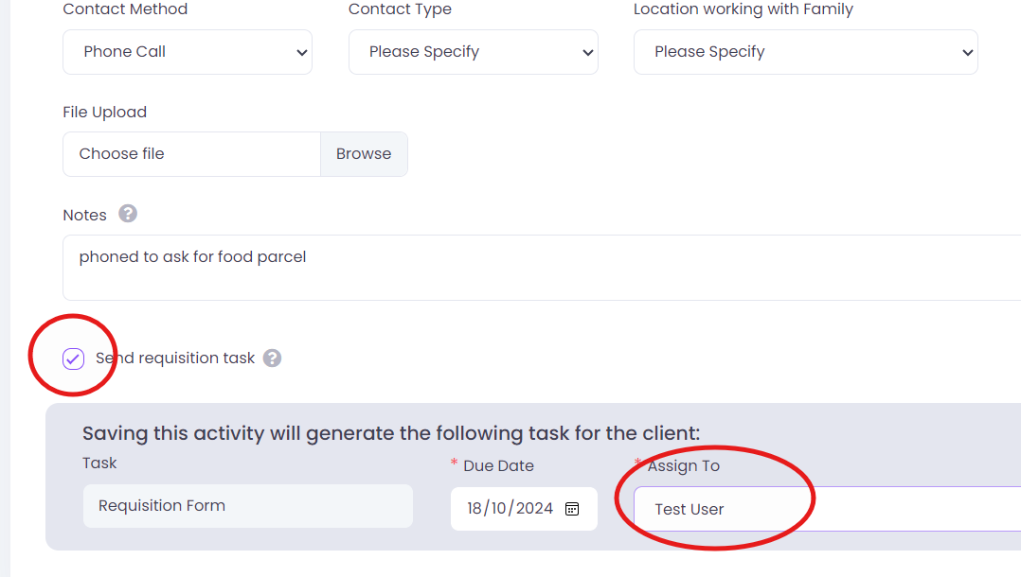Open the calendar picker icon in Due Date
Viewport: 1021px width, 577px height.
pyautogui.click(x=572, y=509)
